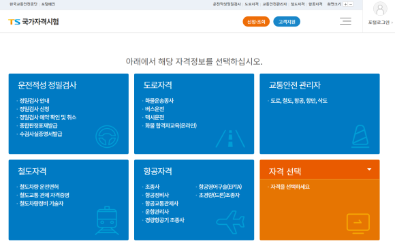The width and height of the screenshot is (395, 248).
Task: Open the hamburger menu icon
Action: coord(345,21)
